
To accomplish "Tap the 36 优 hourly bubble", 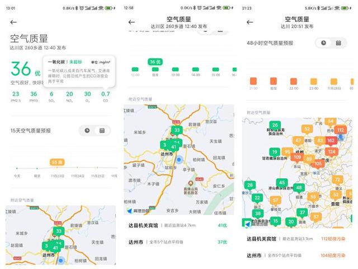I will tap(155, 62).
